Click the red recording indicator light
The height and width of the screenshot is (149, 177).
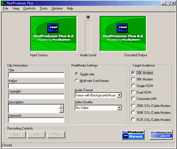pyautogui.click(x=88, y=17)
